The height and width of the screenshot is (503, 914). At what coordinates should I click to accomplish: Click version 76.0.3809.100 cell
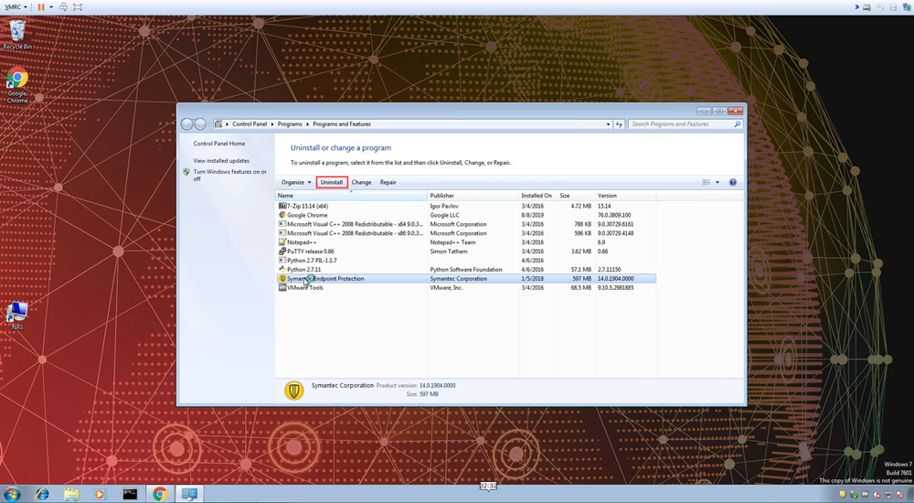pos(614,215)
